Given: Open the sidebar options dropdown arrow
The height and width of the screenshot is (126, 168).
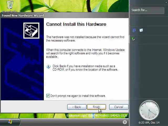Looking at the screenshot, I should [x=167, y=2].
